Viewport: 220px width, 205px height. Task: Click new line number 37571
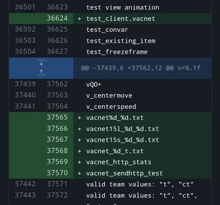pos(57,184)
